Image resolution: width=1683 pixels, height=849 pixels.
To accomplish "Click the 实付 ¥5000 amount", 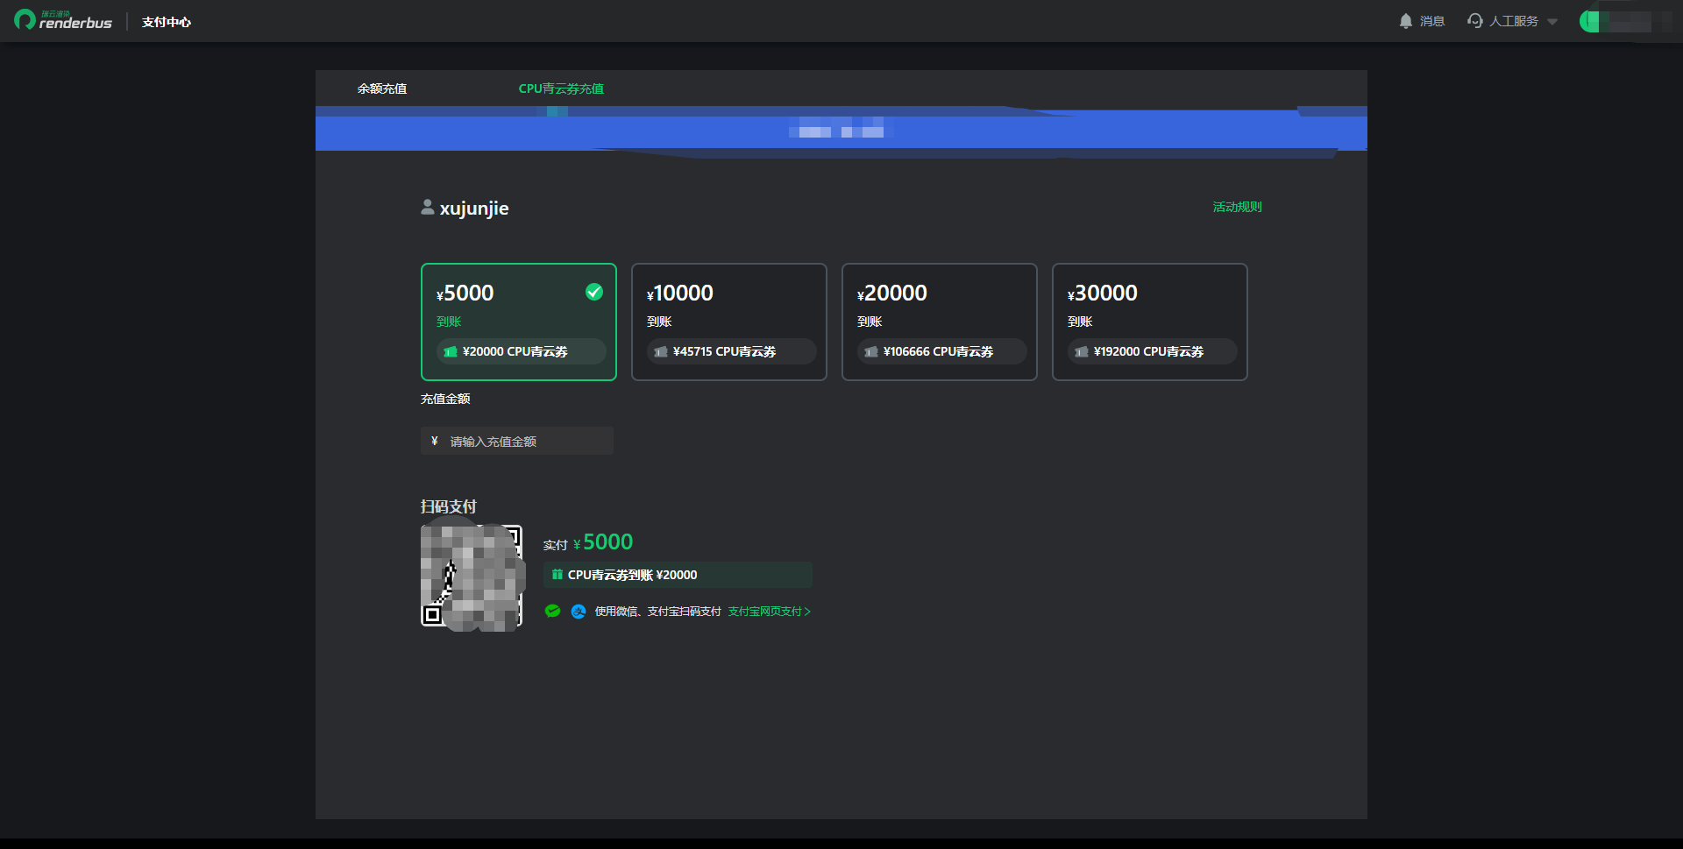I will [x=588, y=542].
